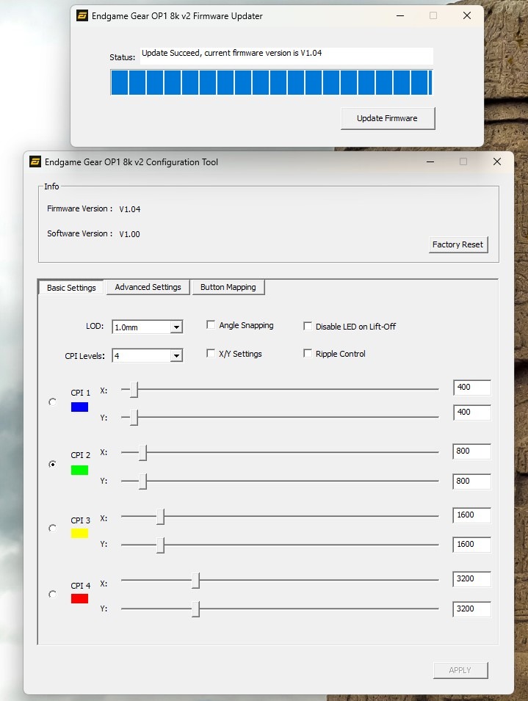Click the CPI 4 X value field 3200
Screen dimensions: 528x701
point(472,579)
